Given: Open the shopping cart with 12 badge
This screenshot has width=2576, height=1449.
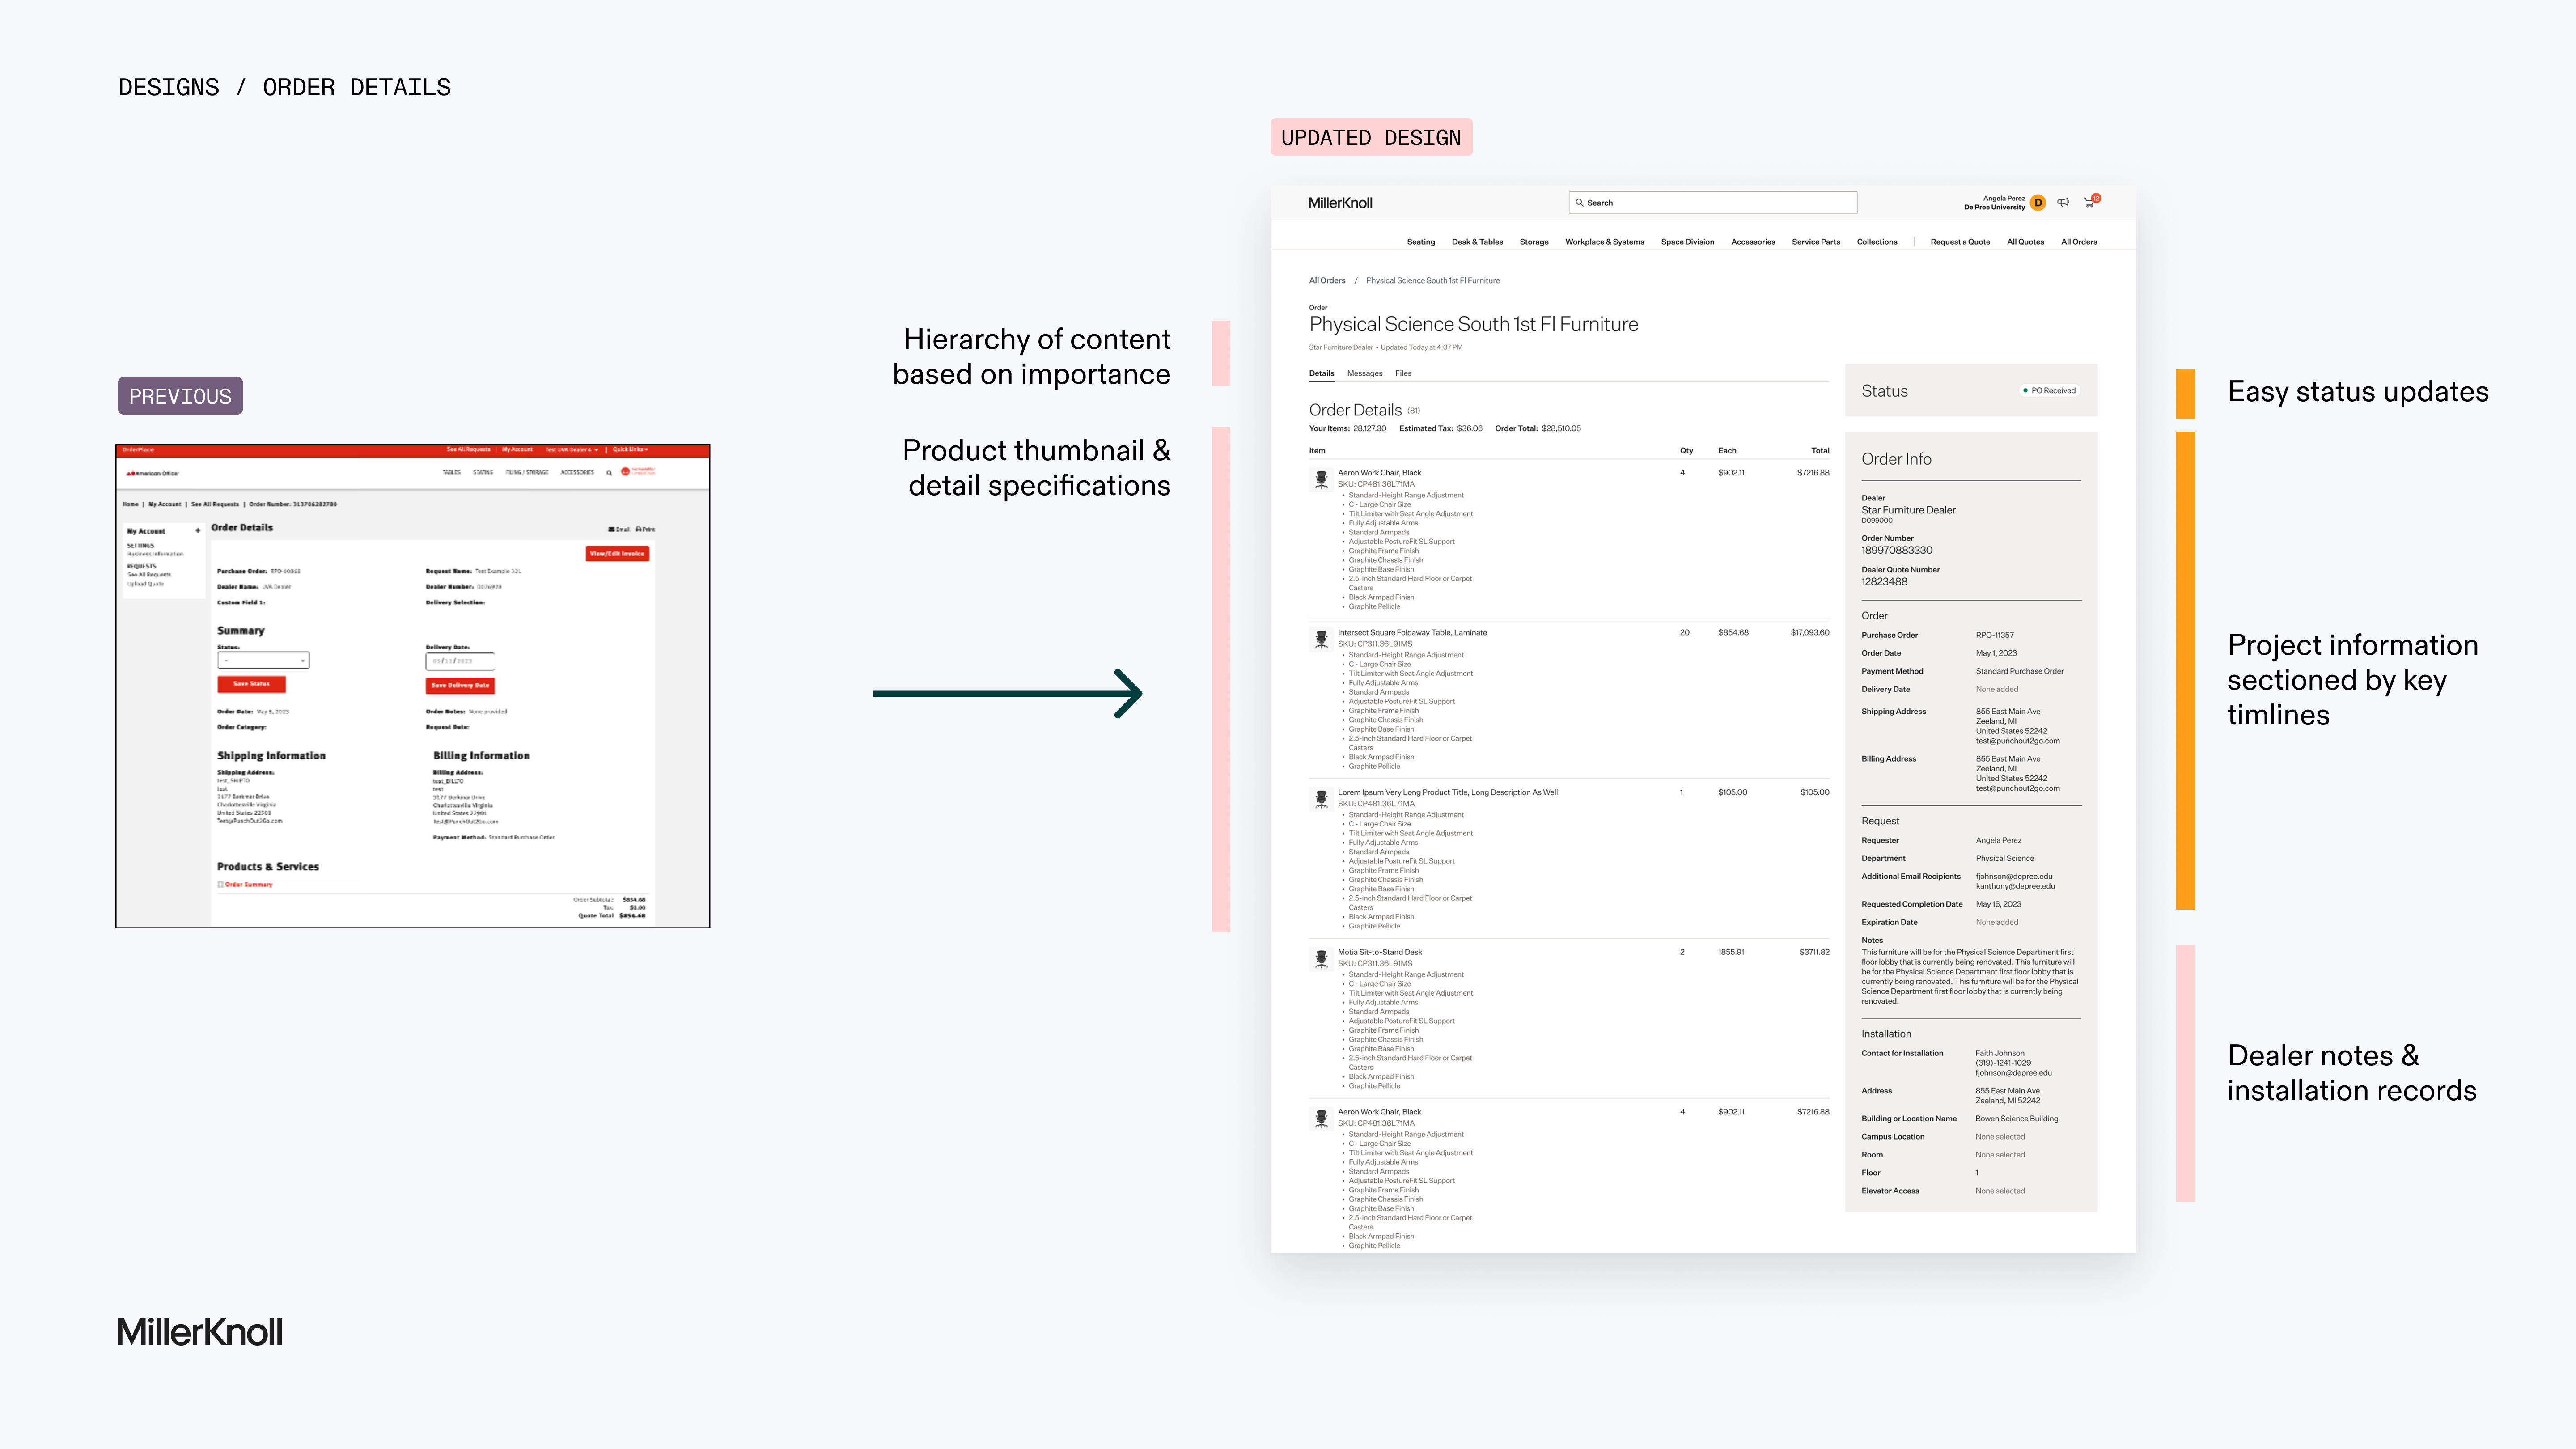Looking at the screenshot, I should (x=2089, y=203).
